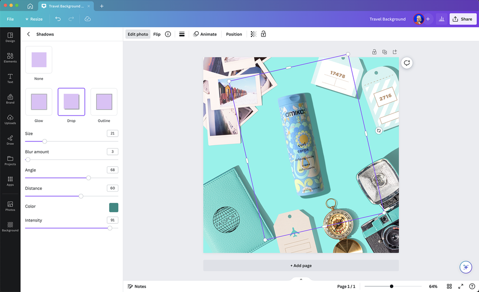The width and height of the screenshot is (479, 292).
Task: Collapse the Shadows panel with back arrow
Action: [x=28, y=34]
